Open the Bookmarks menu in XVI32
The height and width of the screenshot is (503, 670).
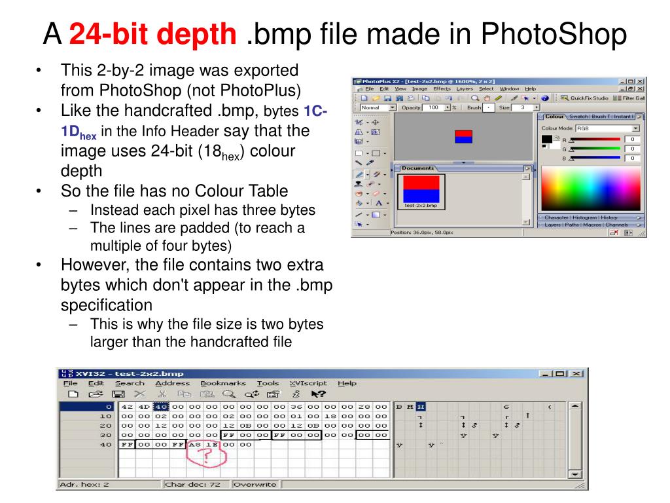point(223,384)
